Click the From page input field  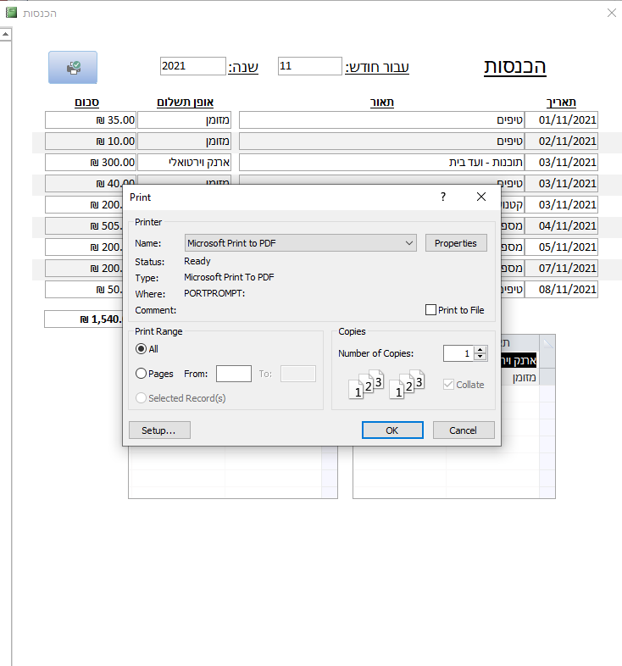click(234, 374)
